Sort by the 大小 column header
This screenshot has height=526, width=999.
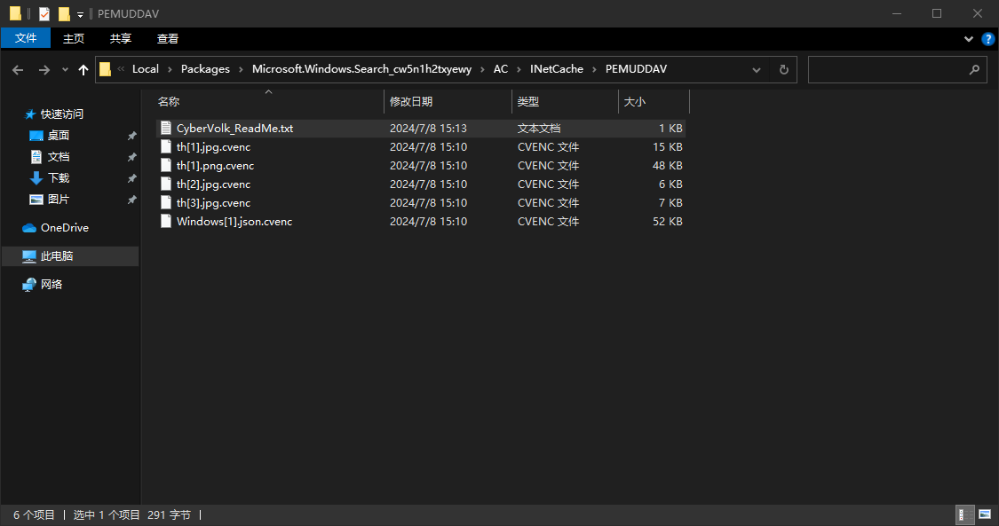coord(654,102)
